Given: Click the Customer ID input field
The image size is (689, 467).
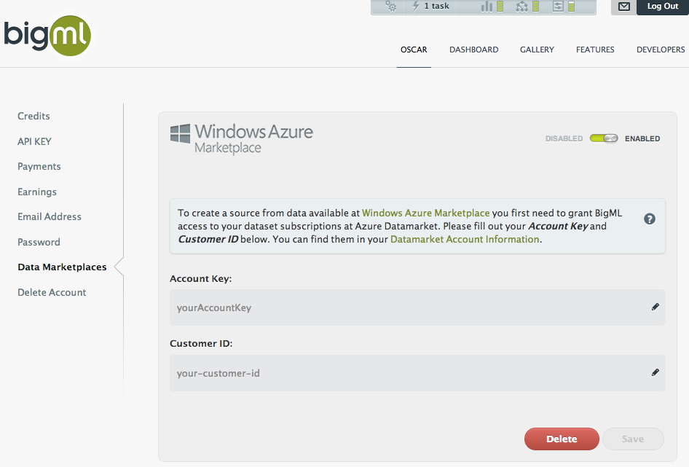Looking at the screenshot, I should tap(408, 373).
